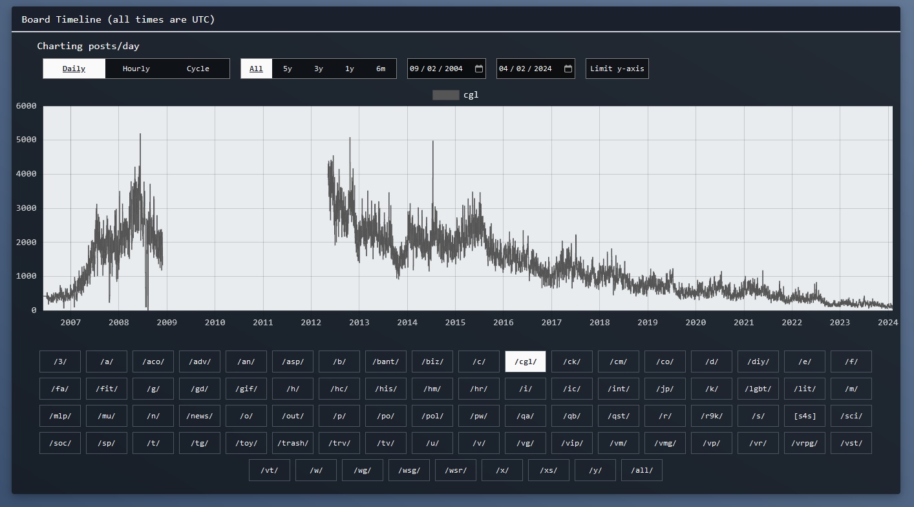Select the /gif/ board
Screen dimensions: 914x507
(x=246, y=389)
